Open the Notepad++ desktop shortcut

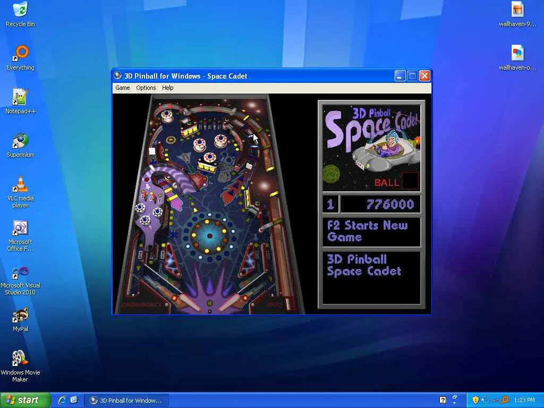[20, 101]
